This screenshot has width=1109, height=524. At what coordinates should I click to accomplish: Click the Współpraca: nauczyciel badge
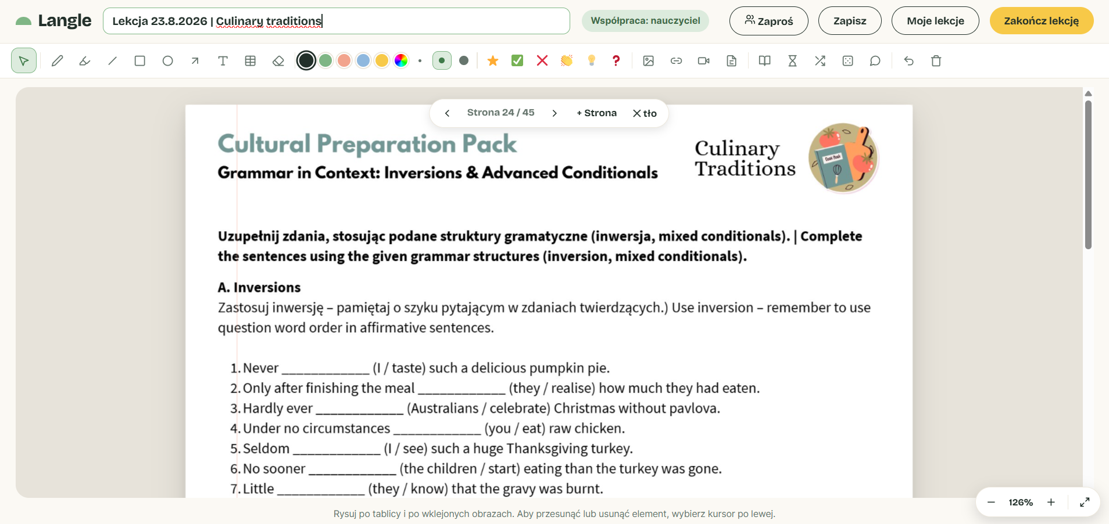pos(645,21)
